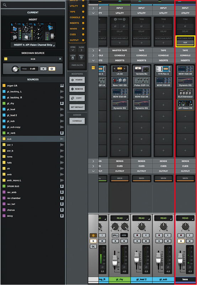Image resolution: width=197 pixels, height=285 pixels.
Task: Click the CONSOLE assign button
Action: pos(77,121)
